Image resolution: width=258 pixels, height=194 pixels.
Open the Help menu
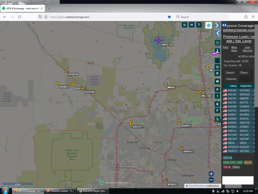click(56, 2)
